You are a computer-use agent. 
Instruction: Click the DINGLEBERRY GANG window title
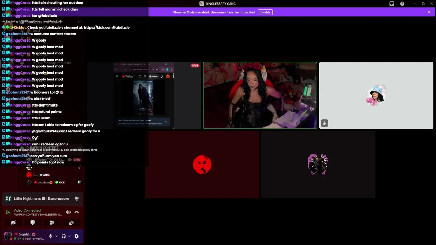221,4
